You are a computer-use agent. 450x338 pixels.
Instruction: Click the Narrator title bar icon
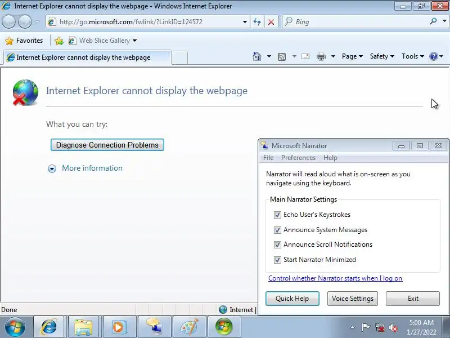pyautogui.click(x=264, y=145)
